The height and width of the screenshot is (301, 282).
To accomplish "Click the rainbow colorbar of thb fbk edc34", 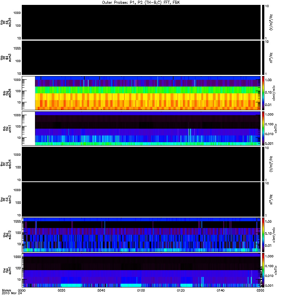I will pos(263,93).
